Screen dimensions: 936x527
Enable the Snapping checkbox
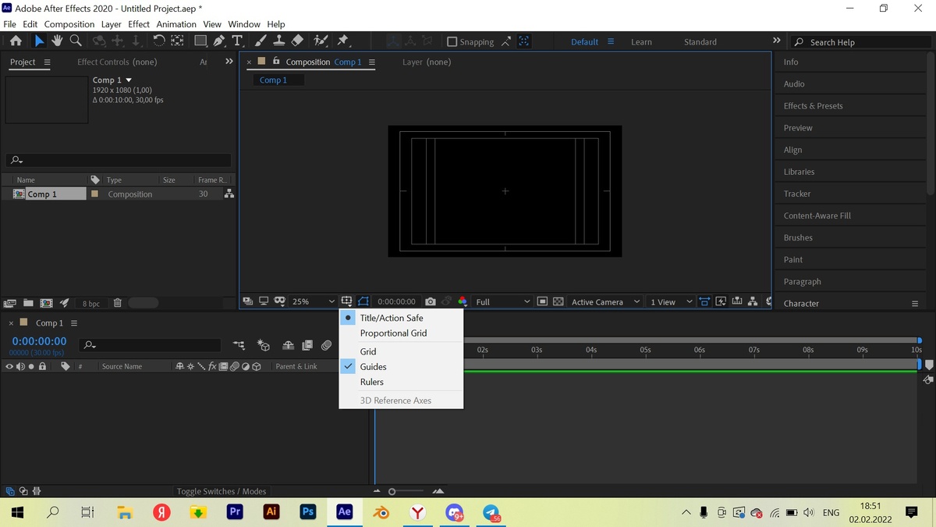(x=452, y=42)
